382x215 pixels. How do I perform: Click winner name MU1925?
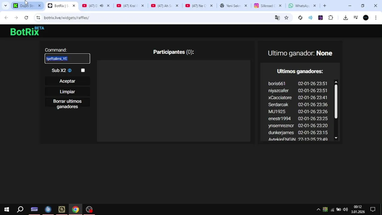[277, 112]
